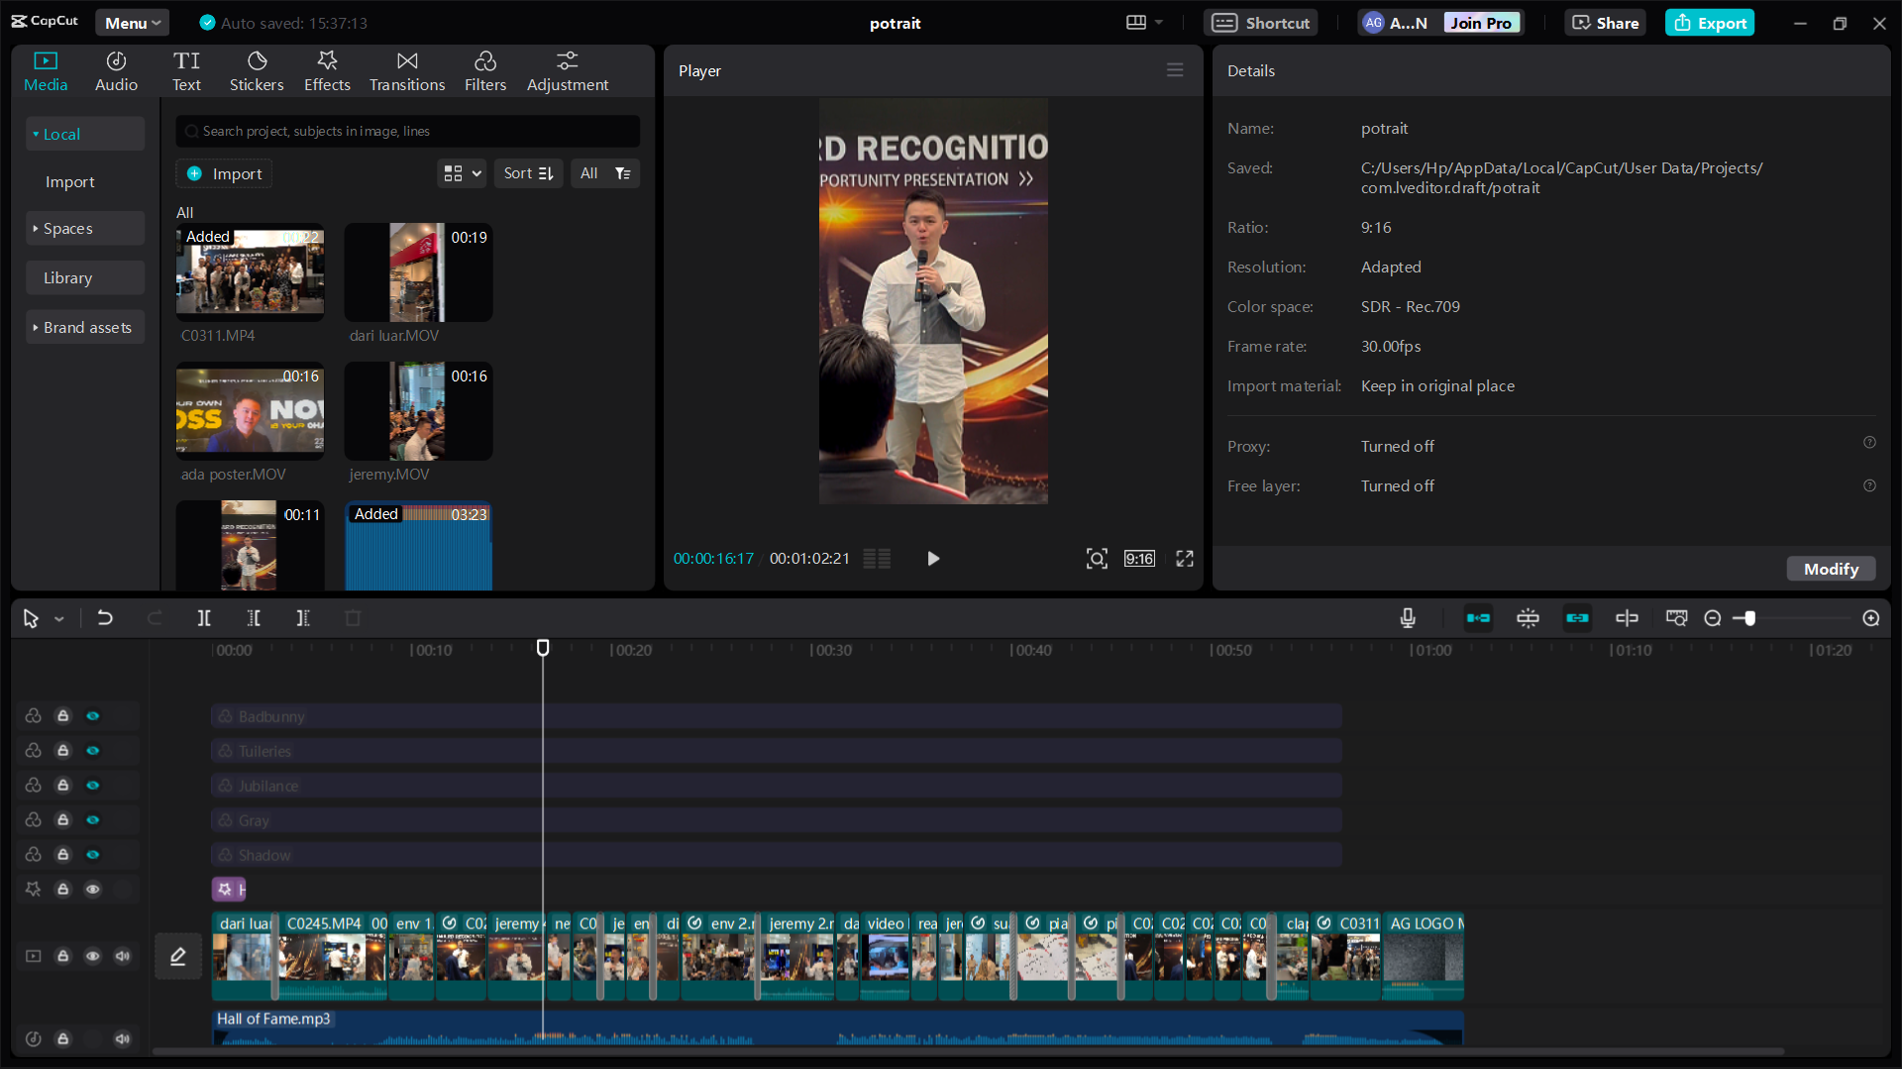The height and width of the screenshot is (1070, 1902).
Task: Open the Menu dropdown
Action: click(133, 23)
